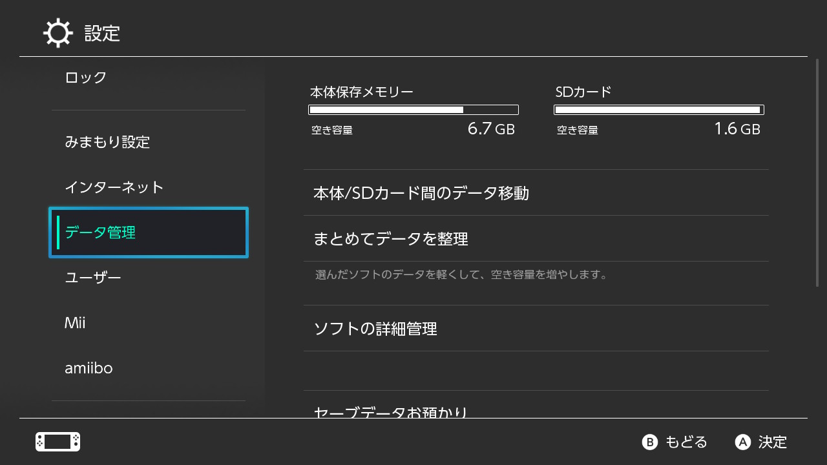This screenshot has height=465, width=827.
Task: Click the 決定 confirm label
Action: [772, 442]
